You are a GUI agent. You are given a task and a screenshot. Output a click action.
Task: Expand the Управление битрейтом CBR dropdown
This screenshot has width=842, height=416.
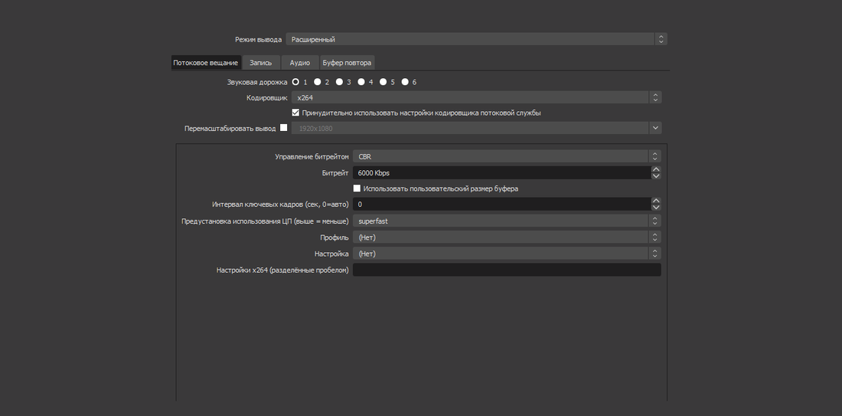coord(507,156)
